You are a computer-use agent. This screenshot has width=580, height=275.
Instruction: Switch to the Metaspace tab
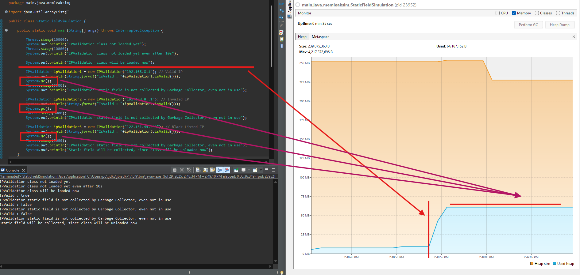[x=320, y=37]
